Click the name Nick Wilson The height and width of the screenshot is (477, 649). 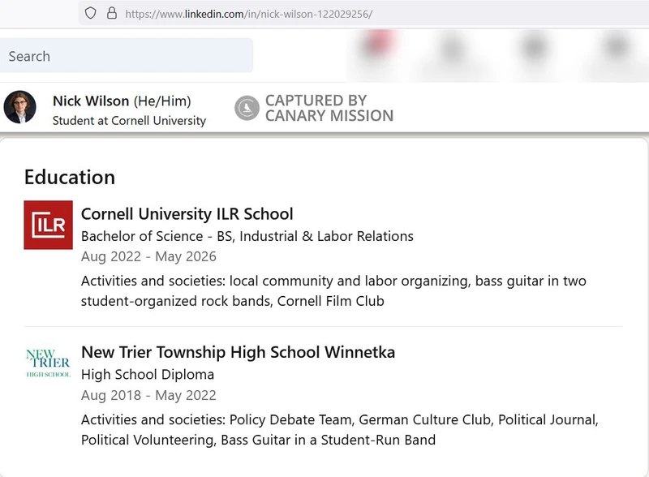coord(91,101)
